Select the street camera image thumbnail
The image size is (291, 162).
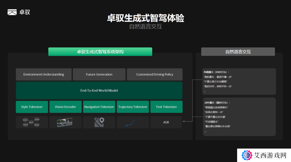tap(65, 122)
